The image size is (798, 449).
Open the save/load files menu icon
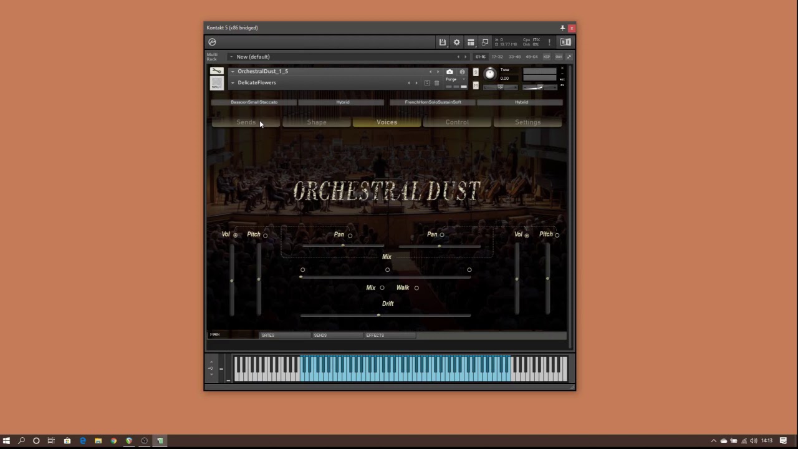[443, 42]
